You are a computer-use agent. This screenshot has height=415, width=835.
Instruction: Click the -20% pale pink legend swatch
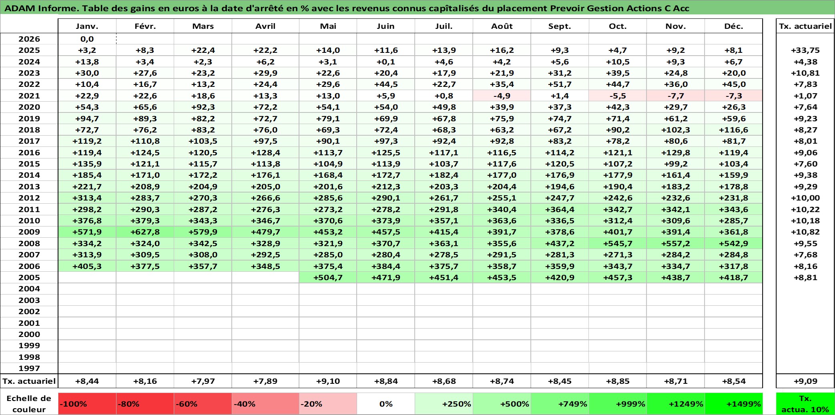(x=328, y=404)
